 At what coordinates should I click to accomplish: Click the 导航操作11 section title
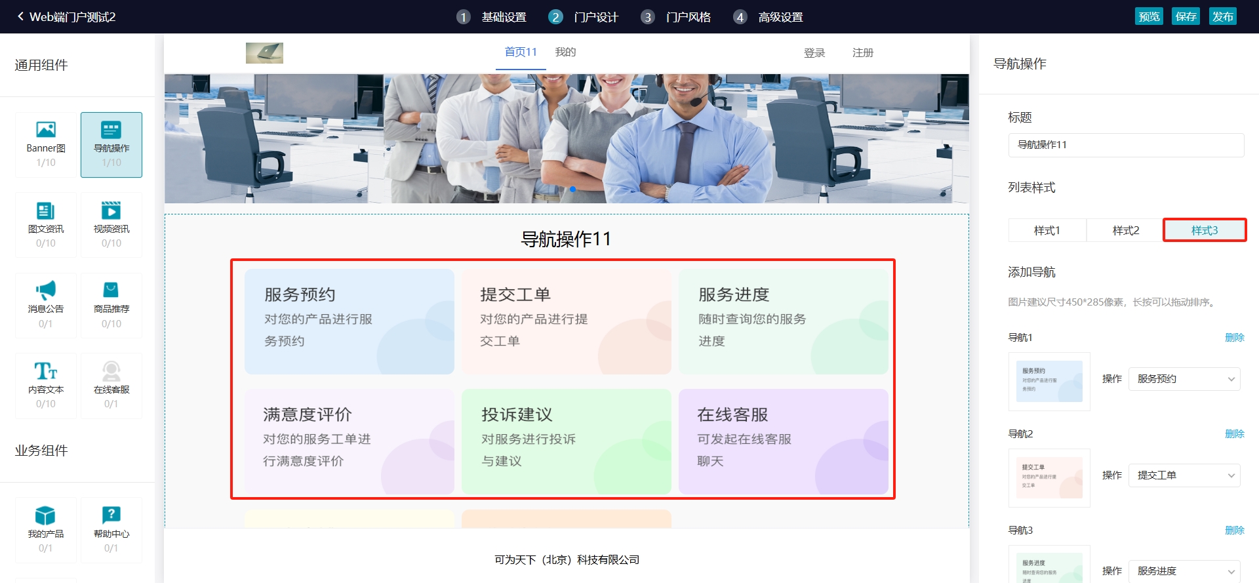pyautogui.click(x=566, y=239)
